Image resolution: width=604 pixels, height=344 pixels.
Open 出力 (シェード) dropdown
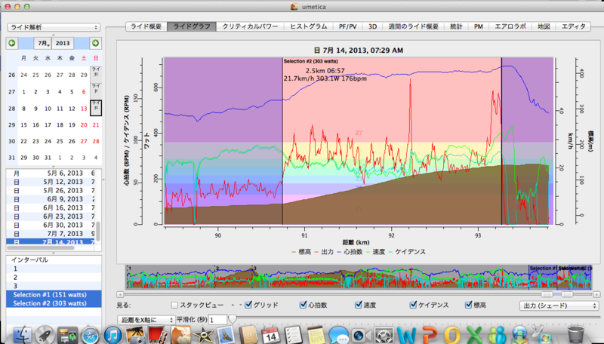click(x=559, y=306)
